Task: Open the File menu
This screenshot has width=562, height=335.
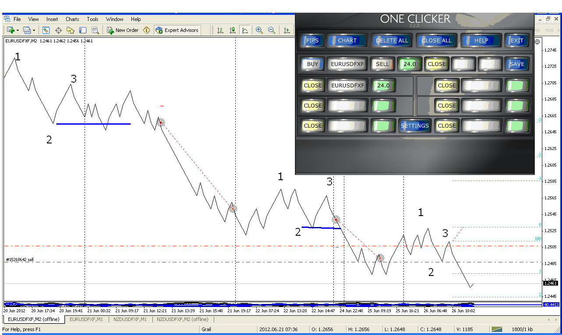Action: click(x=17, y=19)
